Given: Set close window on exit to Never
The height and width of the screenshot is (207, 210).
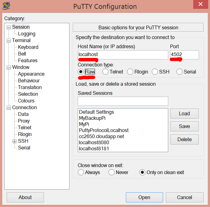Looking at the screenshot, I should pyautogui.click(x=112, y=173).
